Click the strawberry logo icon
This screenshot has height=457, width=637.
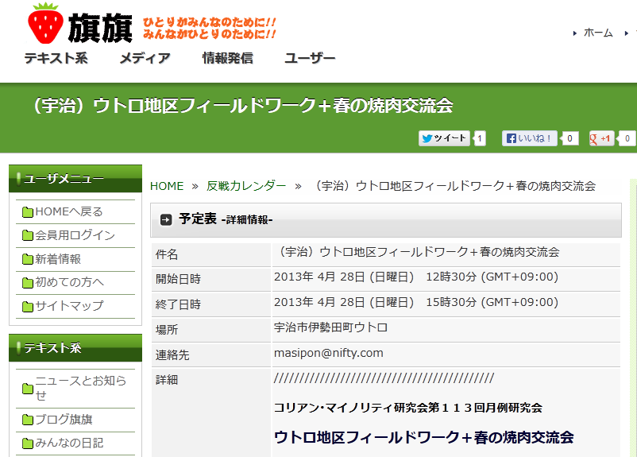pyautogui.click(x=45, y=23)
